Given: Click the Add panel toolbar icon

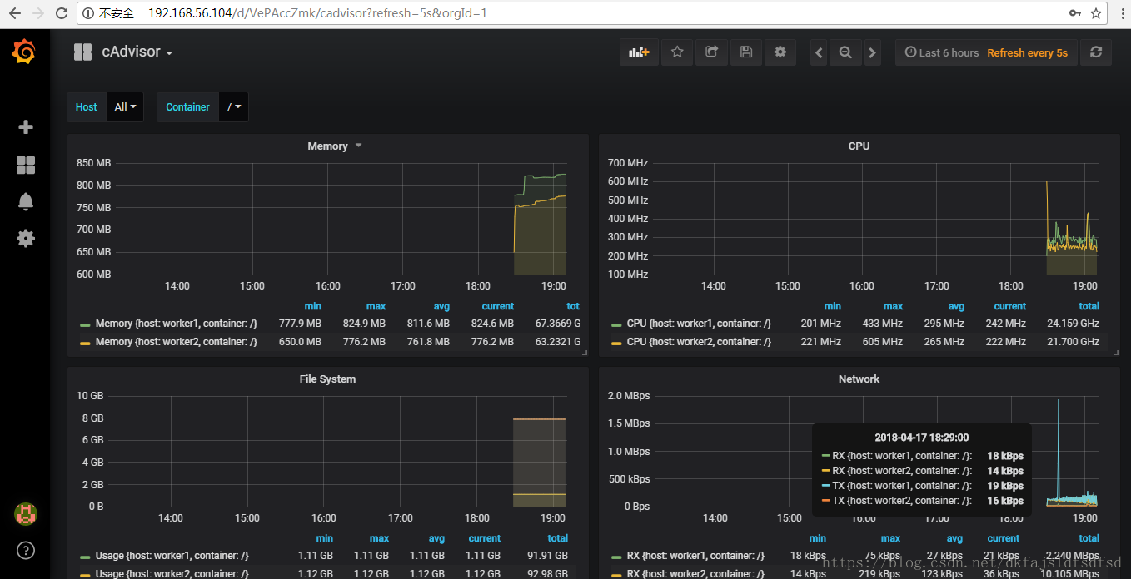Looking at the screenshot, I should click(640, 52).
